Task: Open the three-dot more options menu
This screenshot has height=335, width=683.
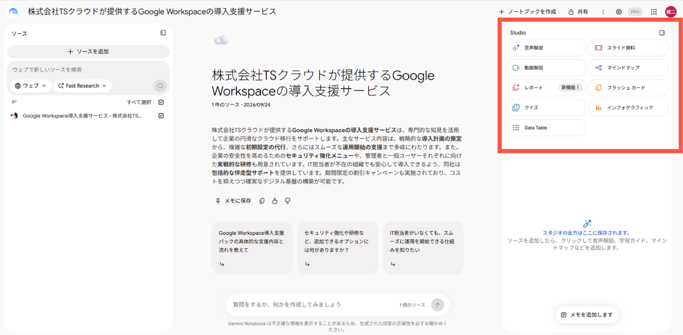Action: point(603,12)
